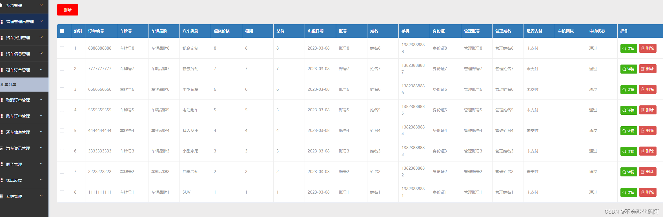The image size is (663, 217).
Task: Click the grid icon beside 圈子管理
Action: tap(1, 164)
